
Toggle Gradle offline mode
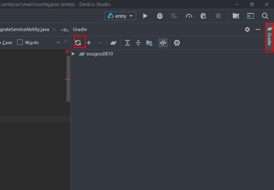(163, 43)
